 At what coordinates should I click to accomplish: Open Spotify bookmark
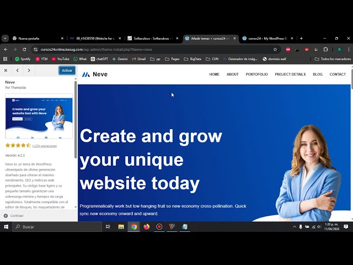(x=23, y=59)
